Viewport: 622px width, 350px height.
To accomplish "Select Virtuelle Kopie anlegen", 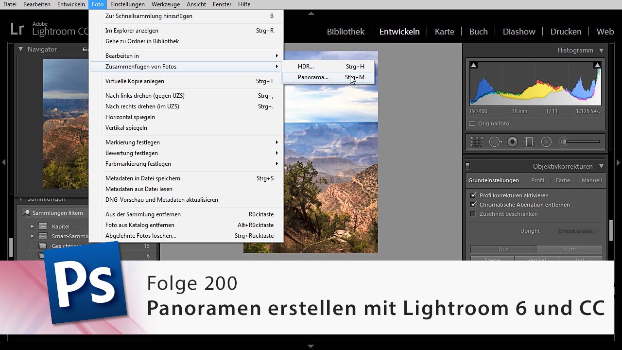I will [x=187, y=81].
